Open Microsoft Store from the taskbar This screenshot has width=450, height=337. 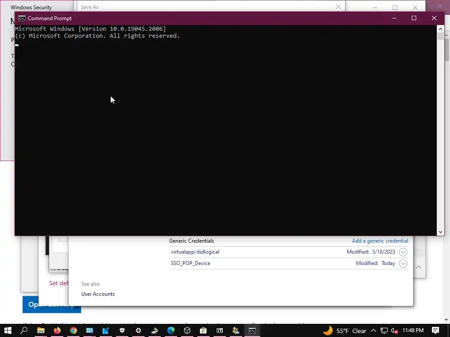tap(203, 330)
